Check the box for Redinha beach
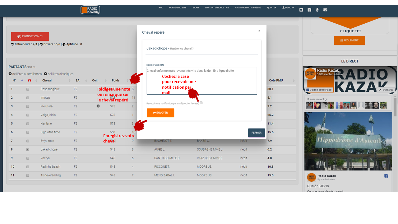Image resolution: width=398 pixels, height=224 pixels. 28,167
